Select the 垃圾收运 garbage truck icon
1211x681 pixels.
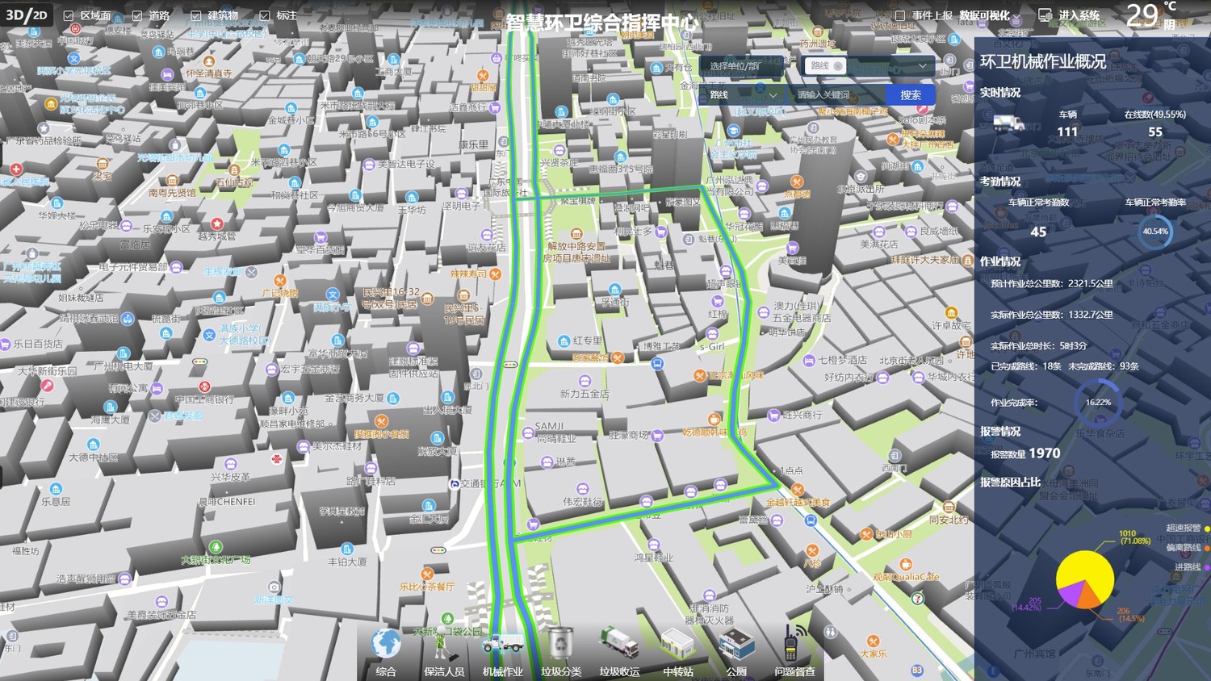(619, 645)
